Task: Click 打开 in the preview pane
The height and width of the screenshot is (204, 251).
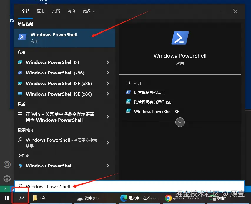Action: (138, 83)
